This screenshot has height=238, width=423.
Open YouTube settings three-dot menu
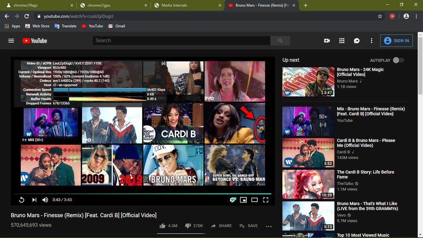(x=371, y=41)
